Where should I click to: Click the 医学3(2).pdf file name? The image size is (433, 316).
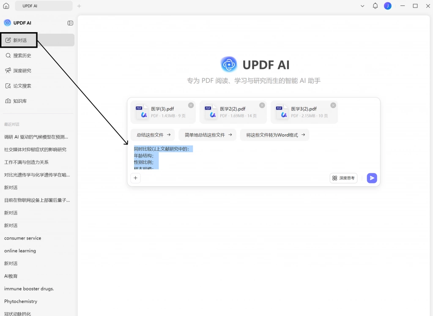(304, 109)
